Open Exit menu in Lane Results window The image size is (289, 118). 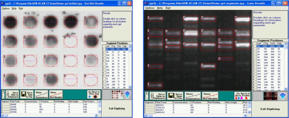pyautogui.click(x=168, y=8)
